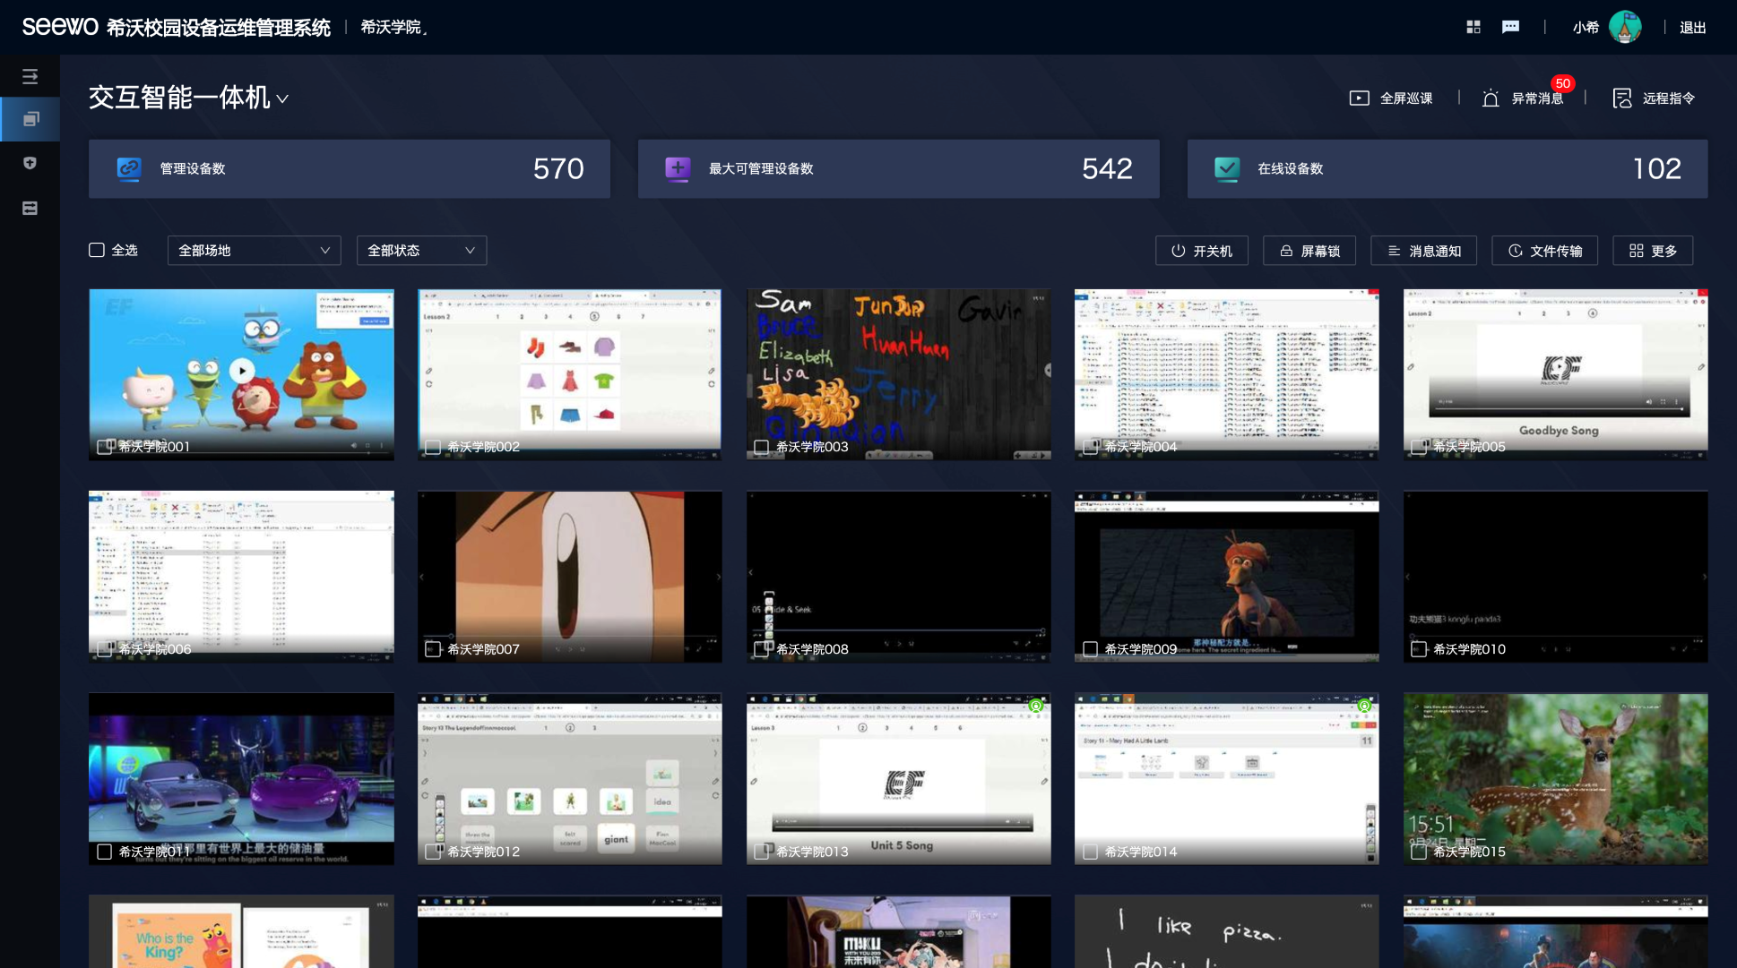Click the red 50 notification badge
Viewport: 1737px width, 968px height.
coord(1562,83)
